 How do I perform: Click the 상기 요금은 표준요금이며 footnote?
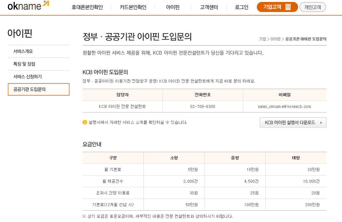tap(158, 216)
